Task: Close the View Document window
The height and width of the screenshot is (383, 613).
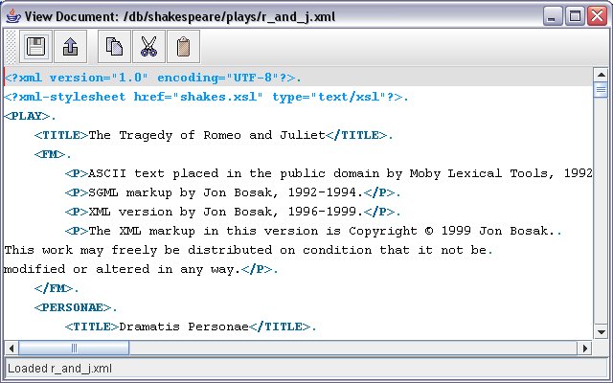Action: (x=598, y=16)
